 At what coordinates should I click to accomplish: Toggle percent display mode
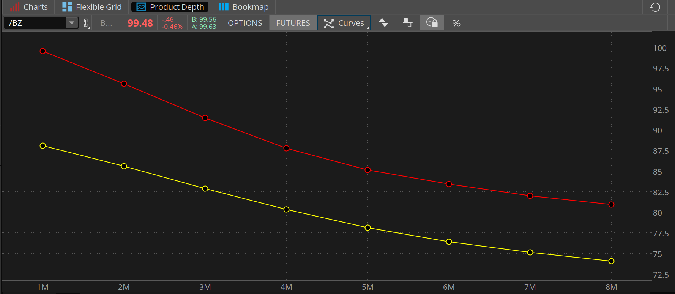tap(456, 23)
